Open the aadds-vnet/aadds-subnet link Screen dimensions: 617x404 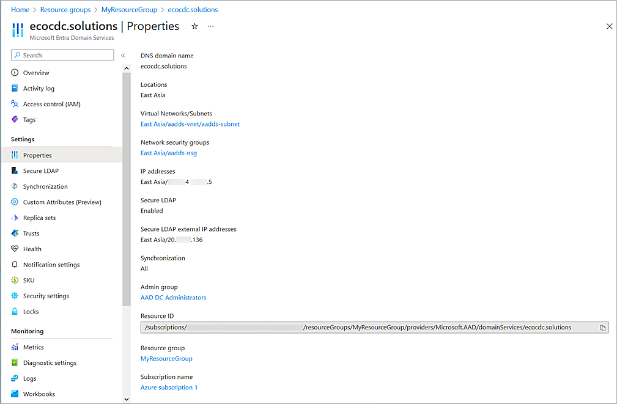[x=190, y=123]
